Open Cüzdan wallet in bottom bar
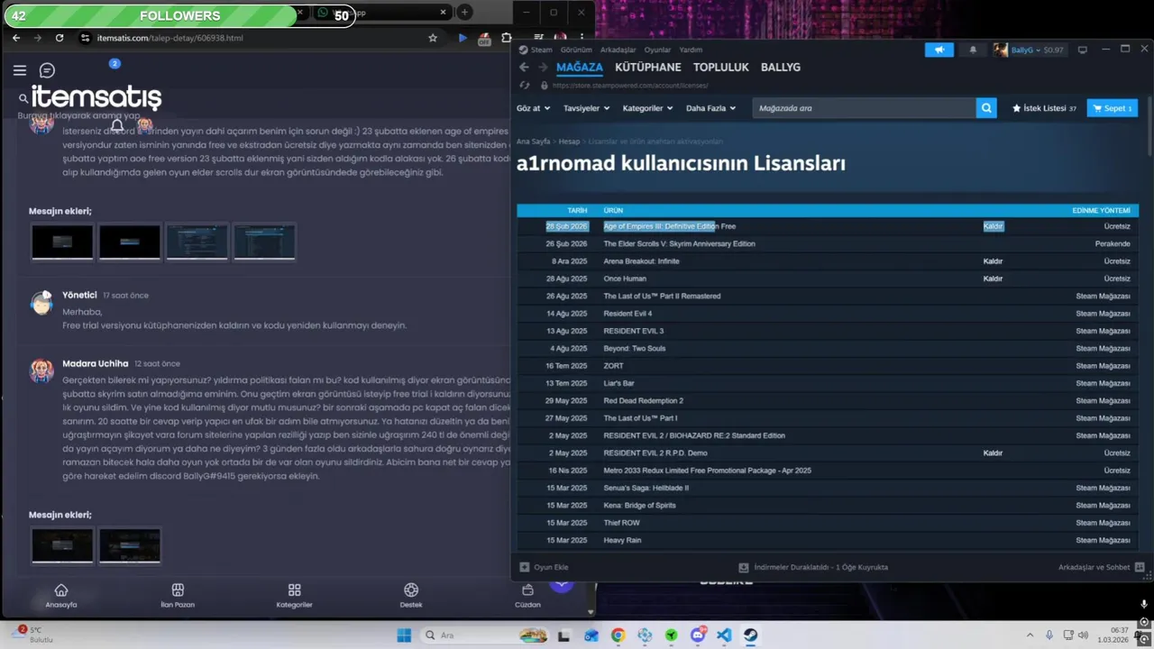Image resolution: width=1154 pixels, height=649 pixels. tap(527, 596)
